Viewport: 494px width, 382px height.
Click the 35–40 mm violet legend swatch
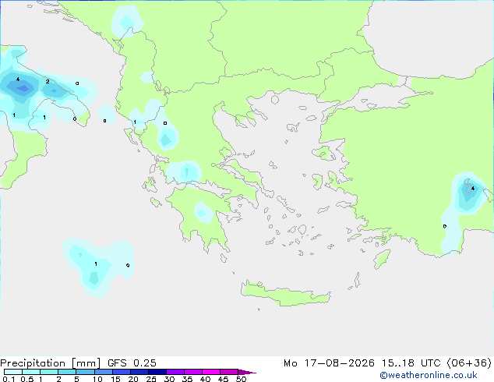pos(193,372)
